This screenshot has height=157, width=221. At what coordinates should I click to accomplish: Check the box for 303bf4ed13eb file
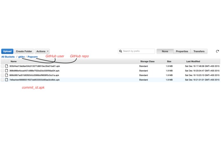(3, 66)
